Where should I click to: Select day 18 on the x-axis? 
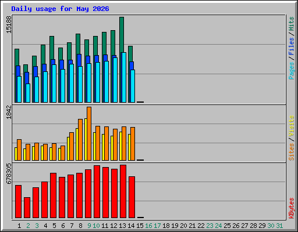[166, 226]
